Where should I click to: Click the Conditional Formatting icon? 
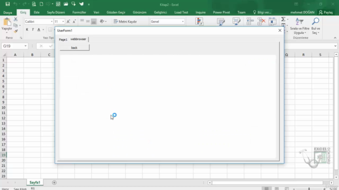coord(199,22)
